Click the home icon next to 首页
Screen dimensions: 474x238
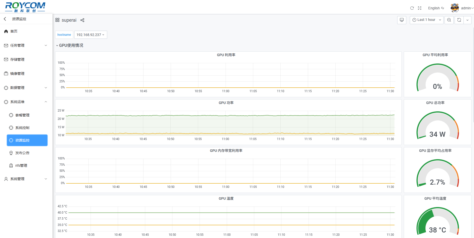pyautogui.click(x=6, y=31)
